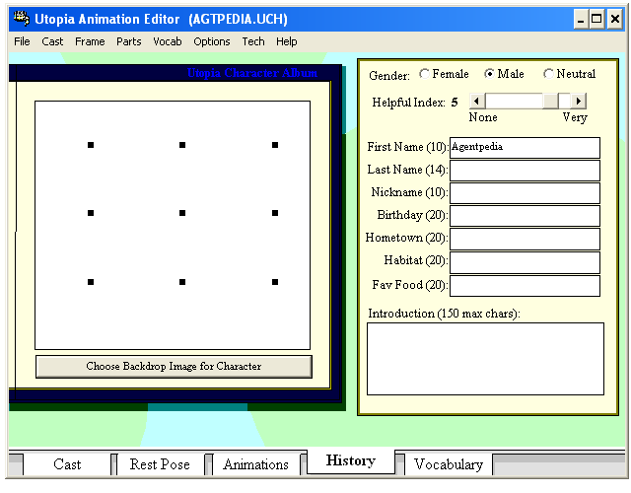Switch to the Animations tab
Image resolution: width=631 pixels, height=493 pixels.
pyautogui.click(x=255, y=464)
